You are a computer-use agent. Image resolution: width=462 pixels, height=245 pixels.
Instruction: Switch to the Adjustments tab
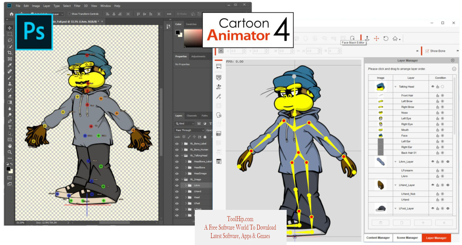(x=198, y=56)
